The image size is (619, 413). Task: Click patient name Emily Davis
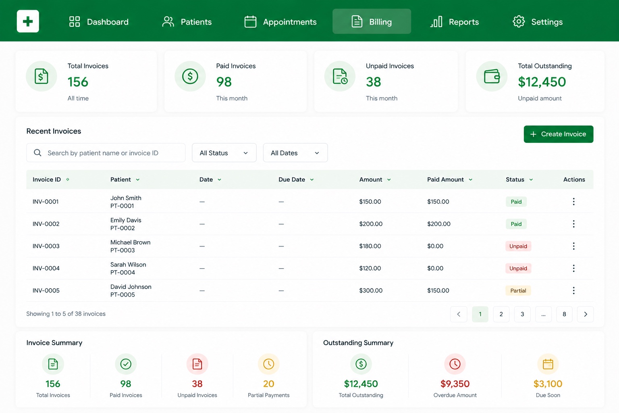click(126, 220)
